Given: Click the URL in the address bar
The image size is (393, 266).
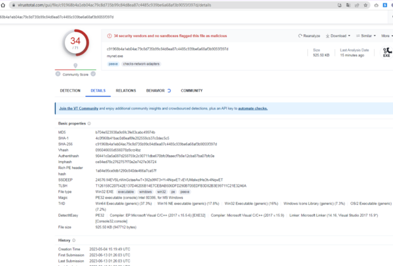Looking at the screenshot, I should click(114, 5).
